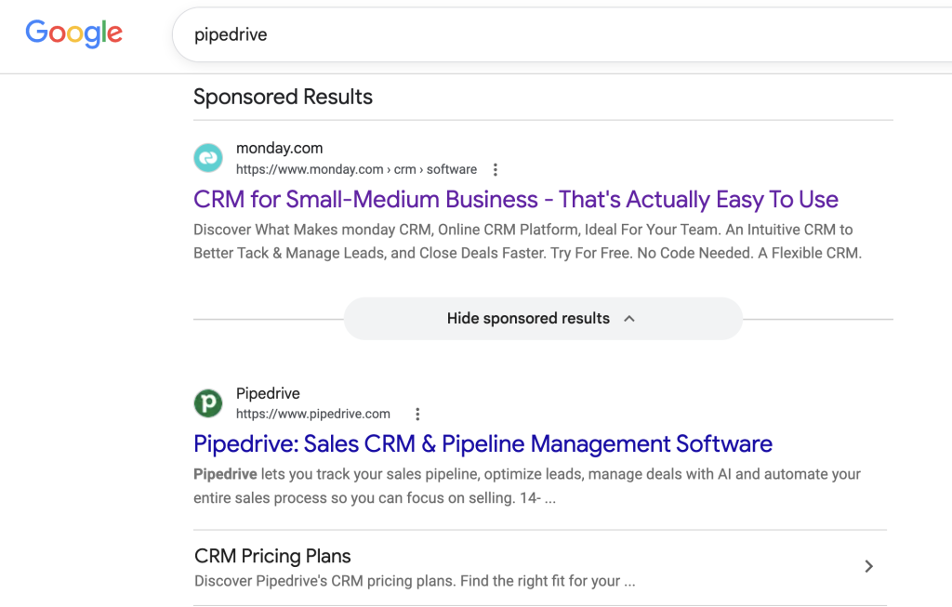Click the https://www.monday.com crm software URL
Screen dimensions: 952x607
tap(356, 169)
